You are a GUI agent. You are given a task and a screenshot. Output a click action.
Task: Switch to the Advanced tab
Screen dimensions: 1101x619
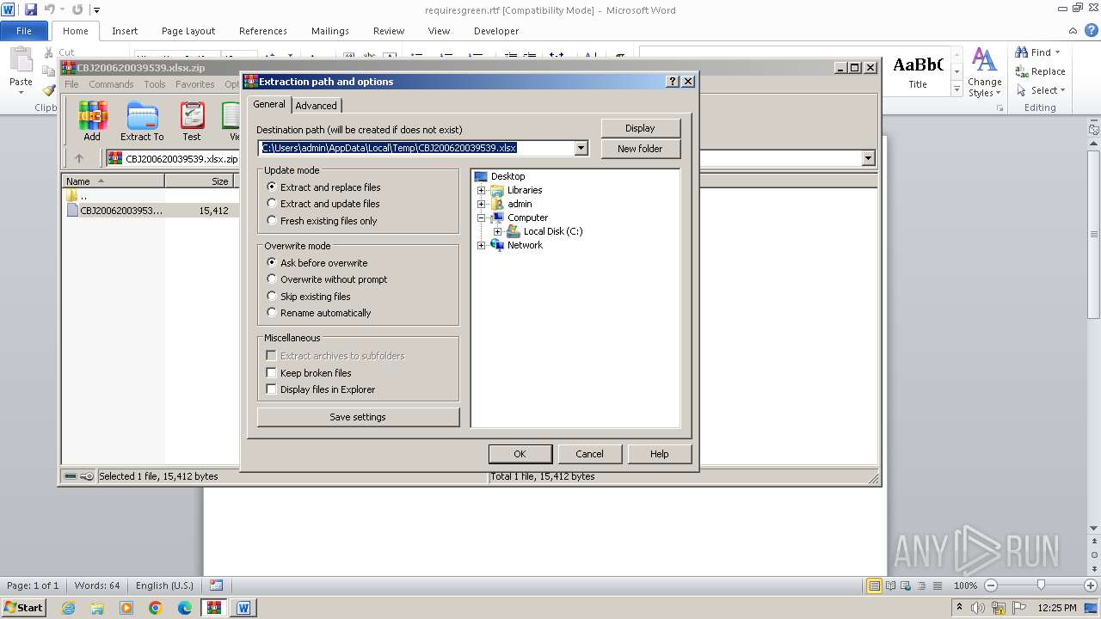click(x=317, y=106)
